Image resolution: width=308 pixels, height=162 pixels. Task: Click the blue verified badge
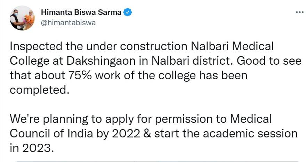pos(128,12)
